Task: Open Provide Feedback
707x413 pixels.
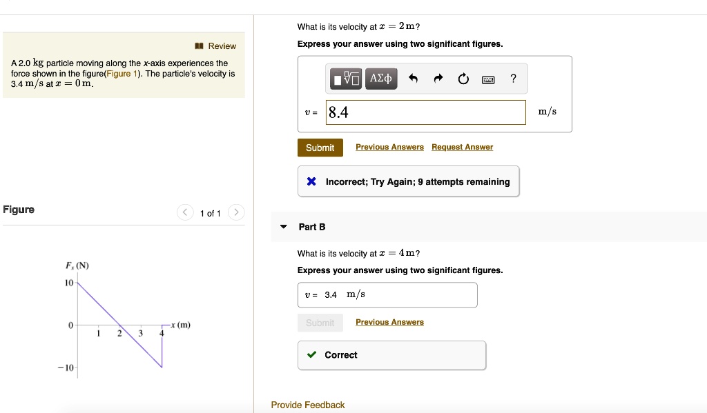Action: [x=308, y=405]
